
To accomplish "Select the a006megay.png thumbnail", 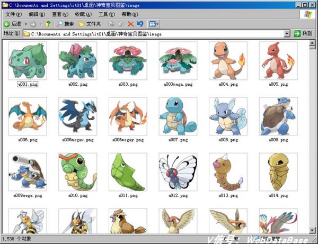I will pos(128,116).
